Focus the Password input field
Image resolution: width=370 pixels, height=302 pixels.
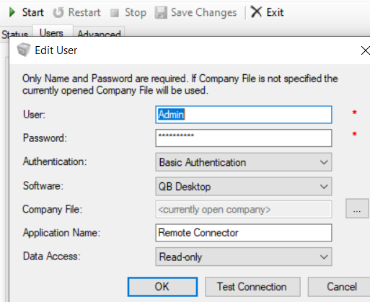(x=244, y=138)
